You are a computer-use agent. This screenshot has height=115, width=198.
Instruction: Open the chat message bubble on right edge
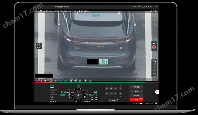click(157, 92)
